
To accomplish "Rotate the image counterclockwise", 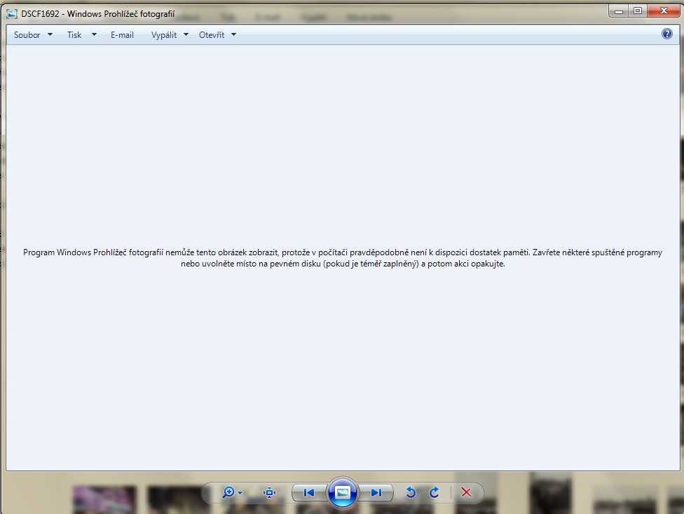I will (x=411, y=493).
